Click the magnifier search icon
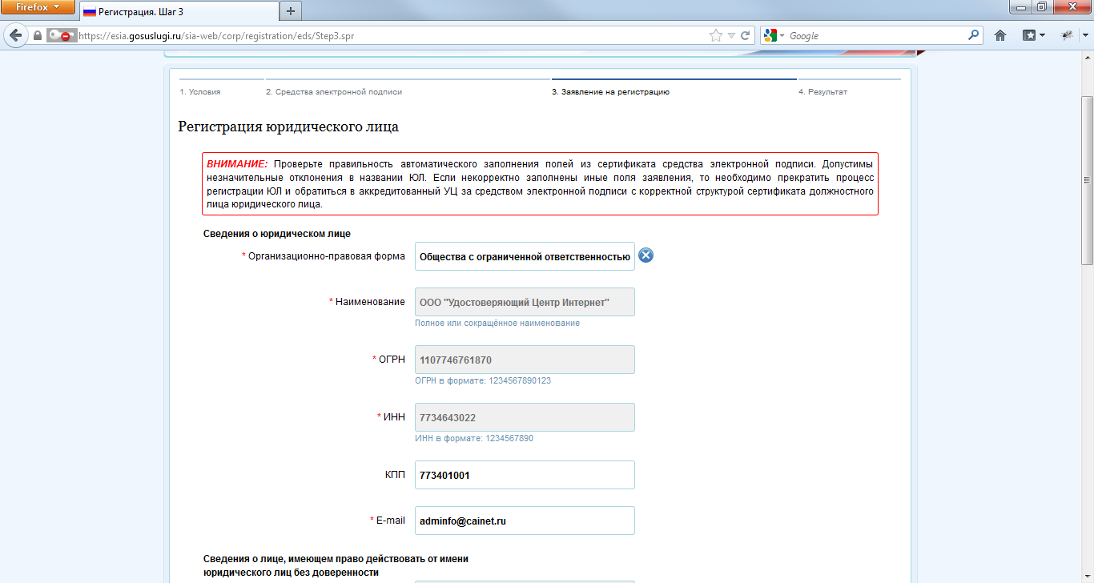The image size is (1094, 583). tap(973, 35)
